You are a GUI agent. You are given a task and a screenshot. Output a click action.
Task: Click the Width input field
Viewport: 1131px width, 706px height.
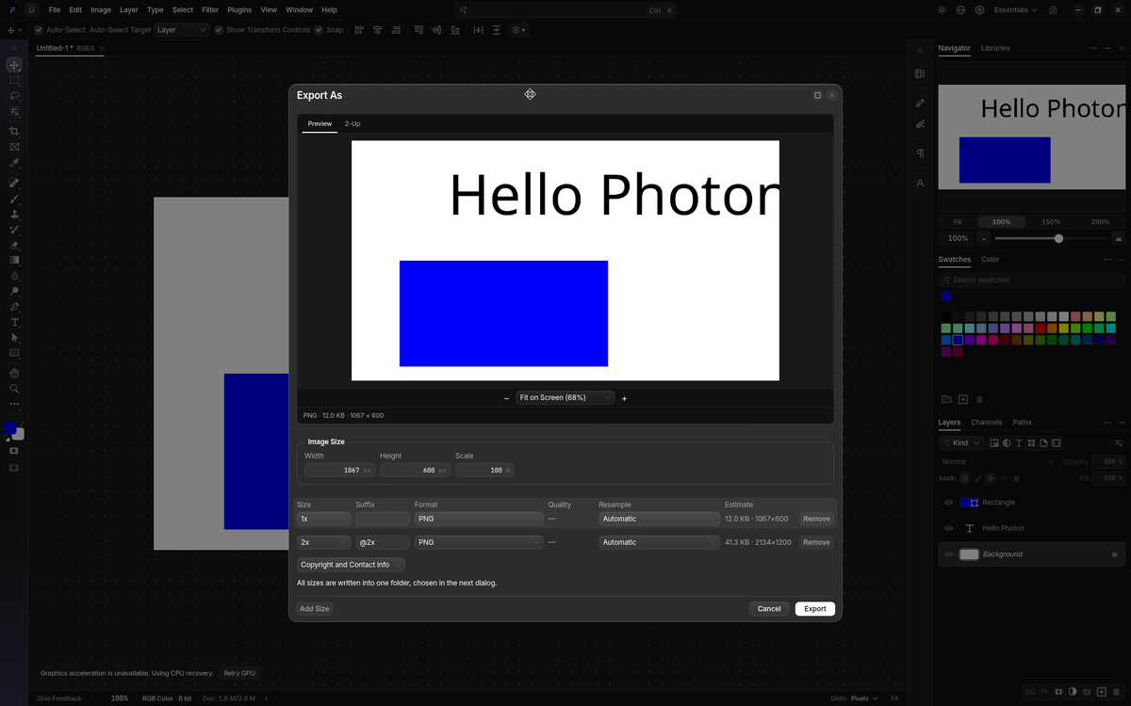click(x=339, y=470)
